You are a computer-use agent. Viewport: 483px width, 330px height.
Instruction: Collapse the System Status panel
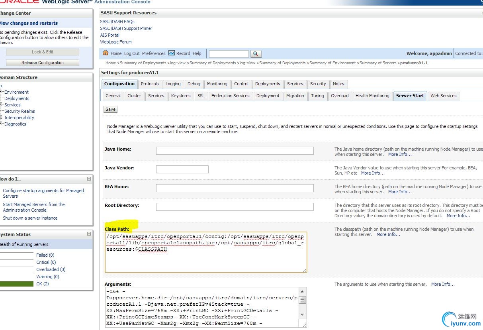pos(89,234)
